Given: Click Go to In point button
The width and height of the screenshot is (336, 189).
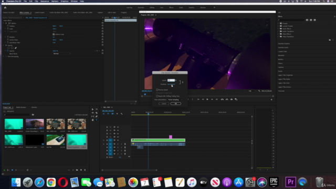Looking at the screenshot, I should click(198, 99).
